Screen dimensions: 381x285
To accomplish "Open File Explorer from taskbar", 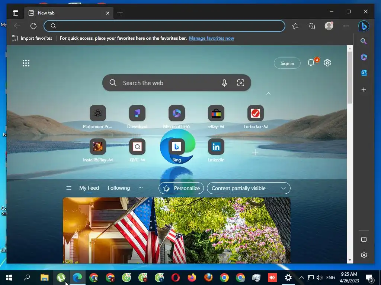I will tap(45, 278).
